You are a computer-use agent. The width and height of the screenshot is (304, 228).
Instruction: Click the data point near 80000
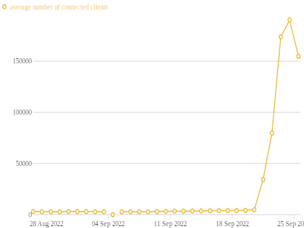(272, 133)
